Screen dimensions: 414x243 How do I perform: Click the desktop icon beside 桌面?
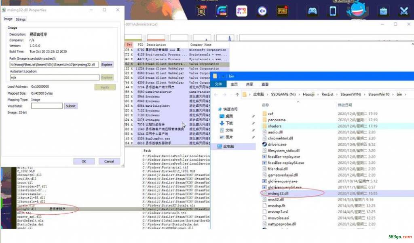pyautogui.click(x=222, y=116)
